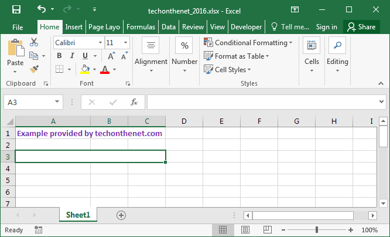Switch to Page Break Preview icon
This screenshot has height=237, width=390.
point(268,230)
